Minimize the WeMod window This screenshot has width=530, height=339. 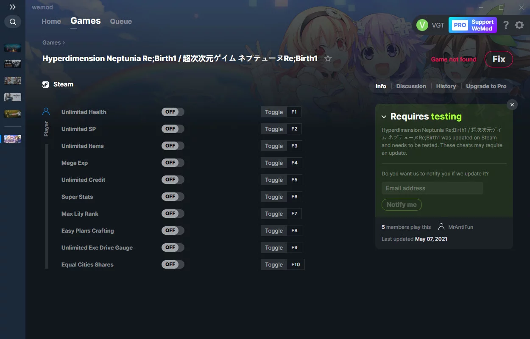(481, 8)
